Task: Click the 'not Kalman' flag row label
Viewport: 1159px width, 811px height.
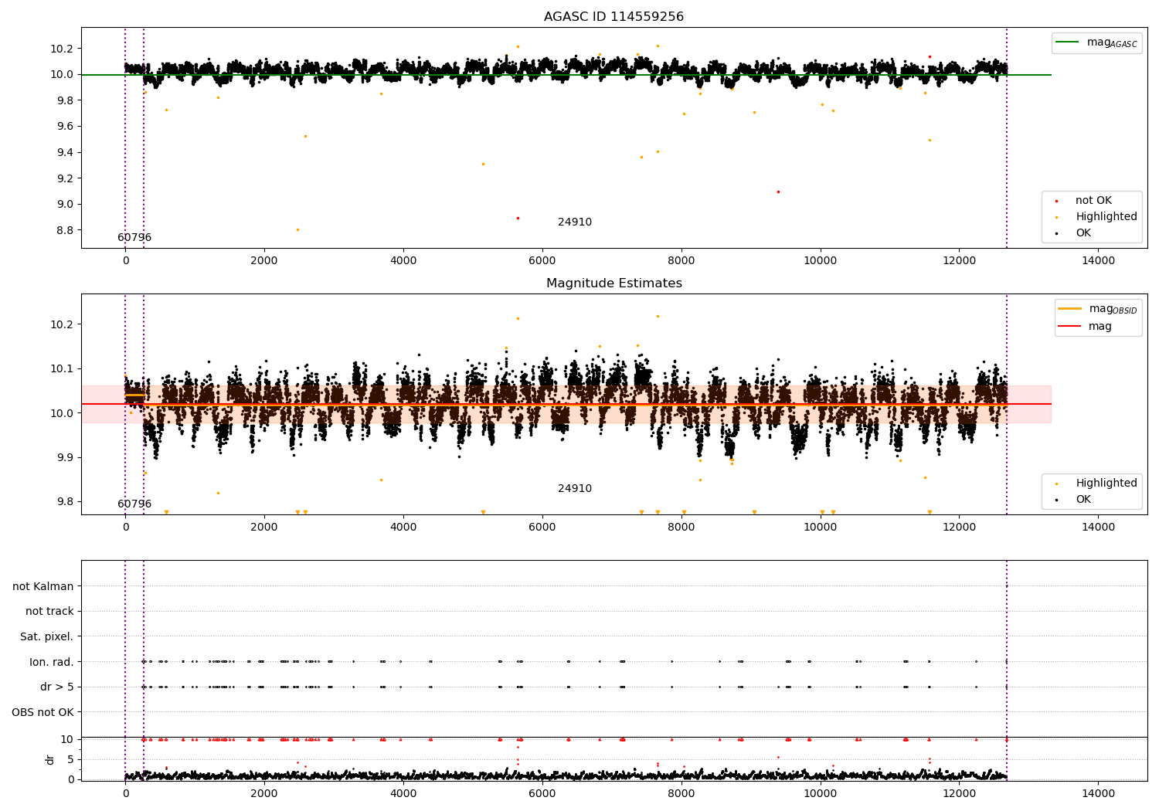Action: pyautogui.click(x=42, y=586)
